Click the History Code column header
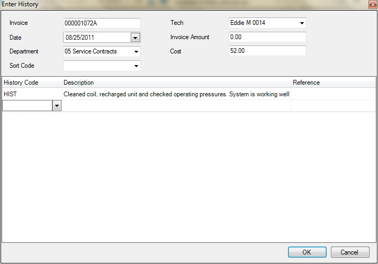 point(32,83)
